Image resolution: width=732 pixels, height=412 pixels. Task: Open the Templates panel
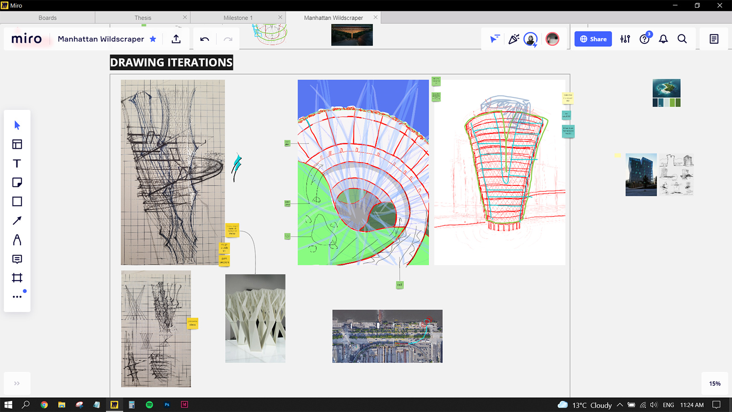17,144
